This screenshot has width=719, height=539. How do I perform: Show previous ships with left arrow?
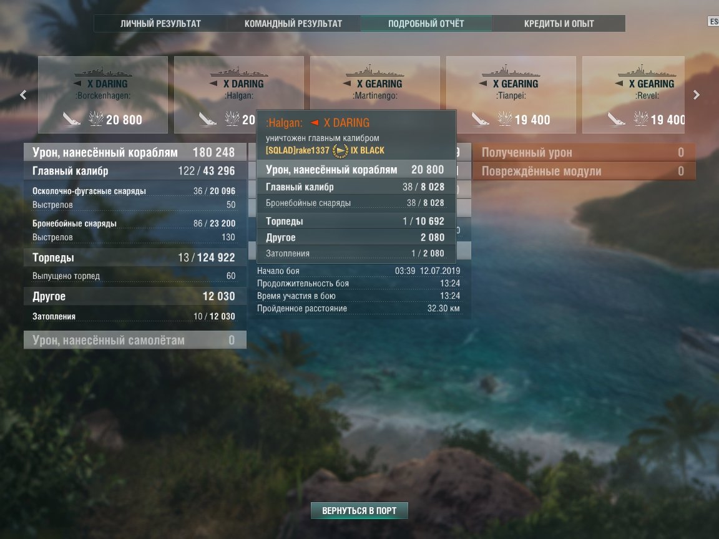pyautogui.click(x=23, y=95)
